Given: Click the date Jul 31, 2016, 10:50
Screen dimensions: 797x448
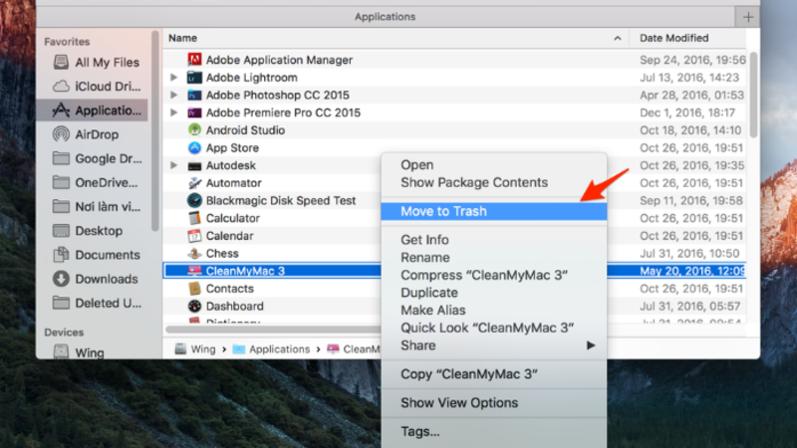Looking at the screenshot, I should [689, 253].
